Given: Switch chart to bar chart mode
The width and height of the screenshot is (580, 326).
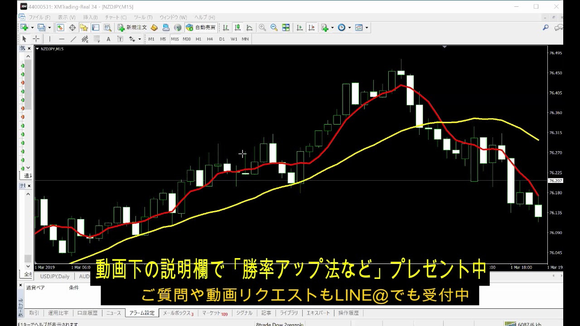Looking at the screenshot, I should point(226,28).
